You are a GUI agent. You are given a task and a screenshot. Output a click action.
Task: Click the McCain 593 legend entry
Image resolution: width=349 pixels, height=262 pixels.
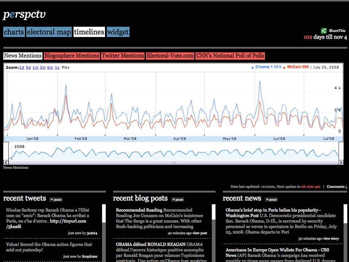[296, 67]
